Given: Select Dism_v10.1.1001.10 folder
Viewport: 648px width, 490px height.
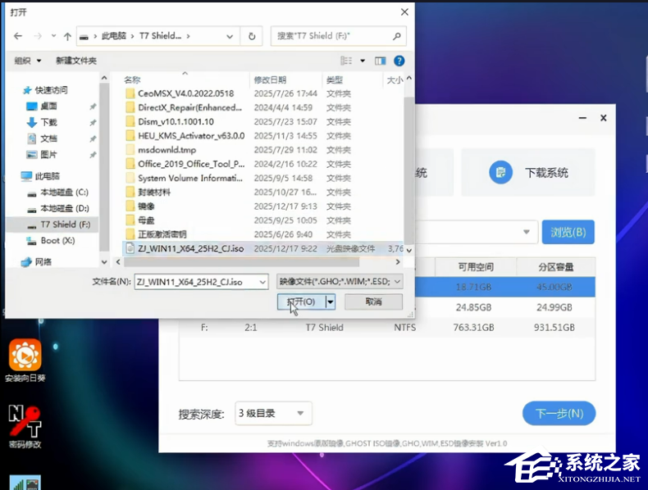Looking at the screenshot, I should pyautogui.click(x=176, y=121).
